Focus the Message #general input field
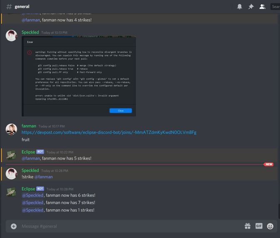Viewport: 280px width, 238px height. pos(131,226)
